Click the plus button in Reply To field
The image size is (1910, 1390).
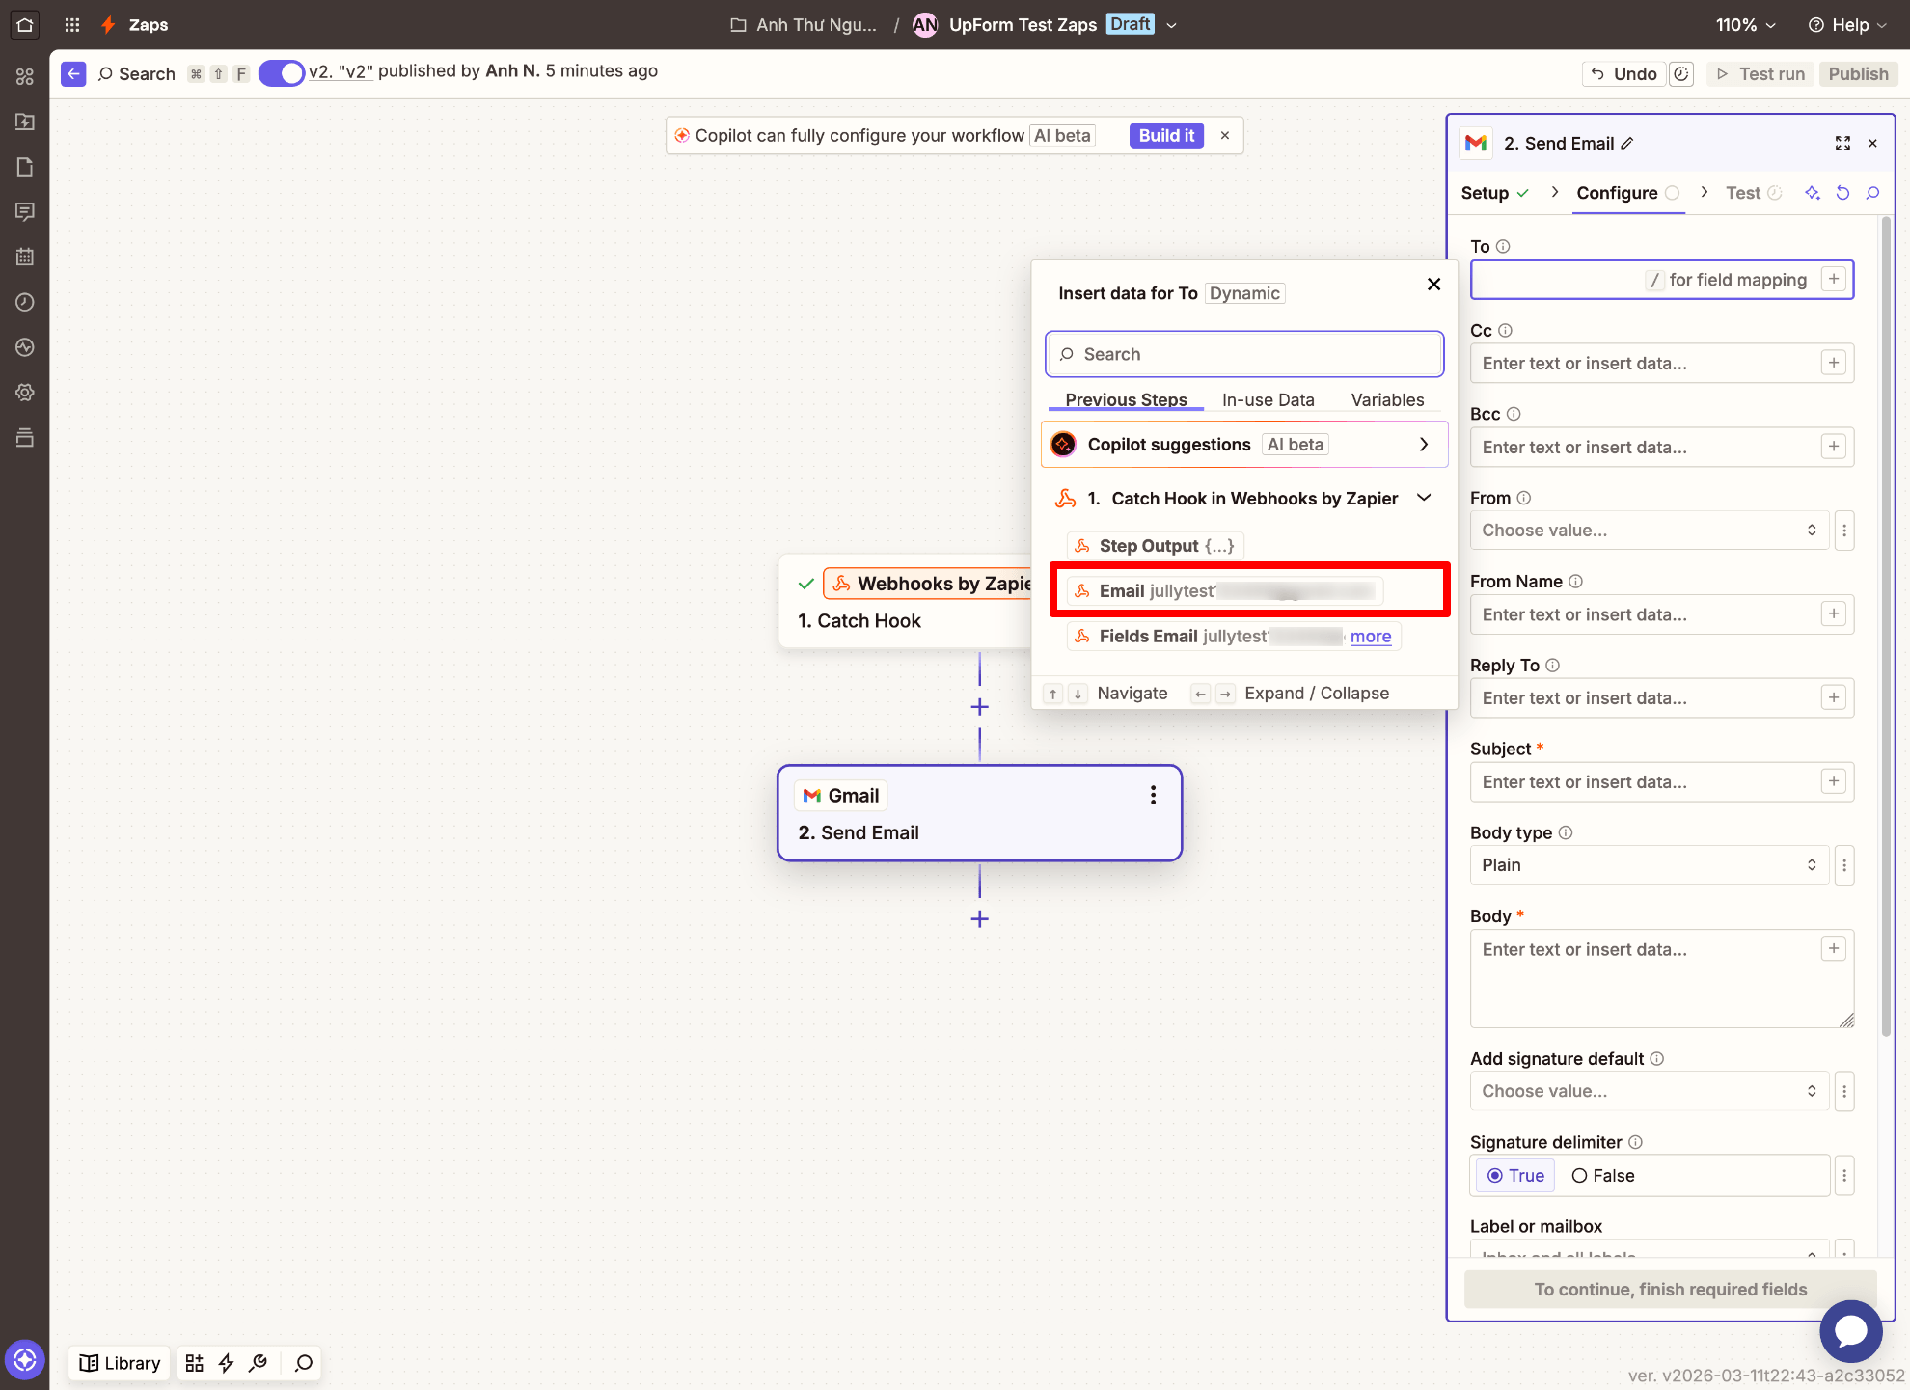1834,697
